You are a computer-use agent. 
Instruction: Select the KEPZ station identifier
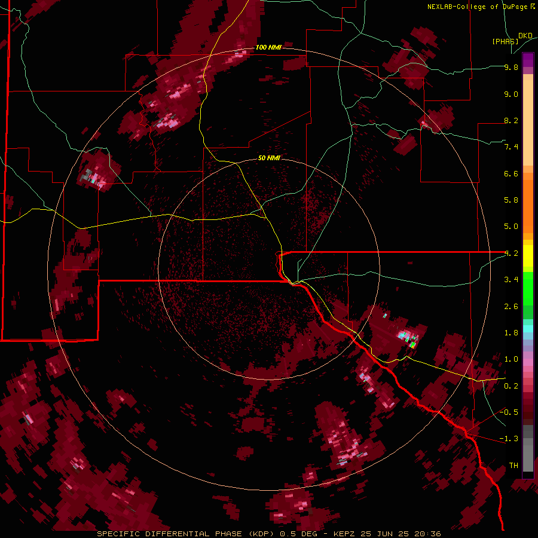[x=345, y=534]
